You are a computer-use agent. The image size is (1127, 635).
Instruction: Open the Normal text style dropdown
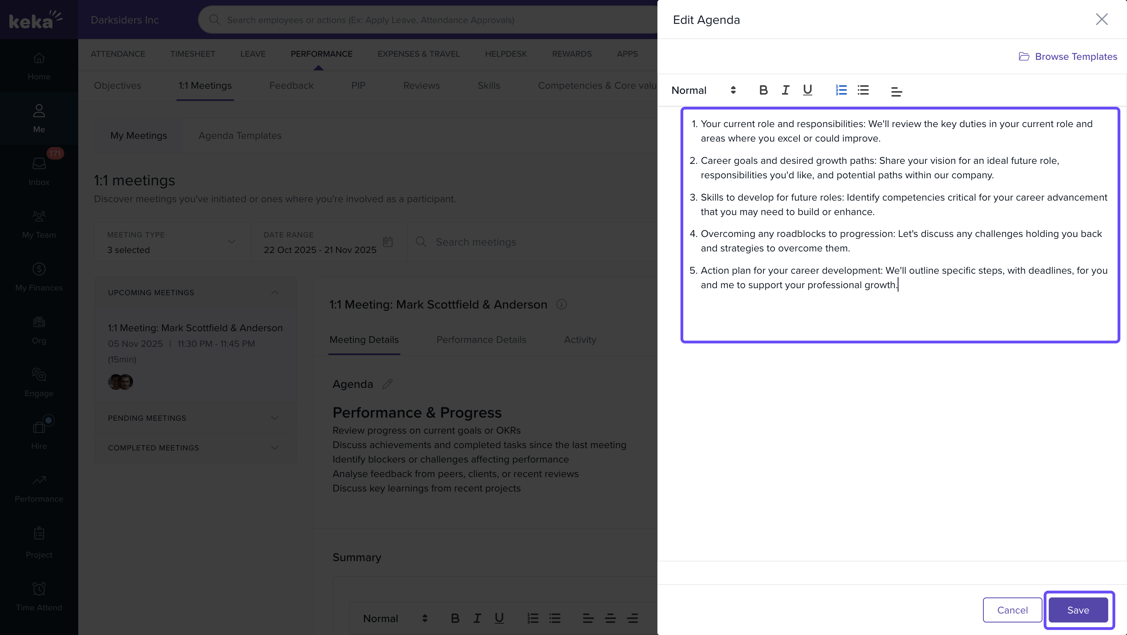click(703, 90)
